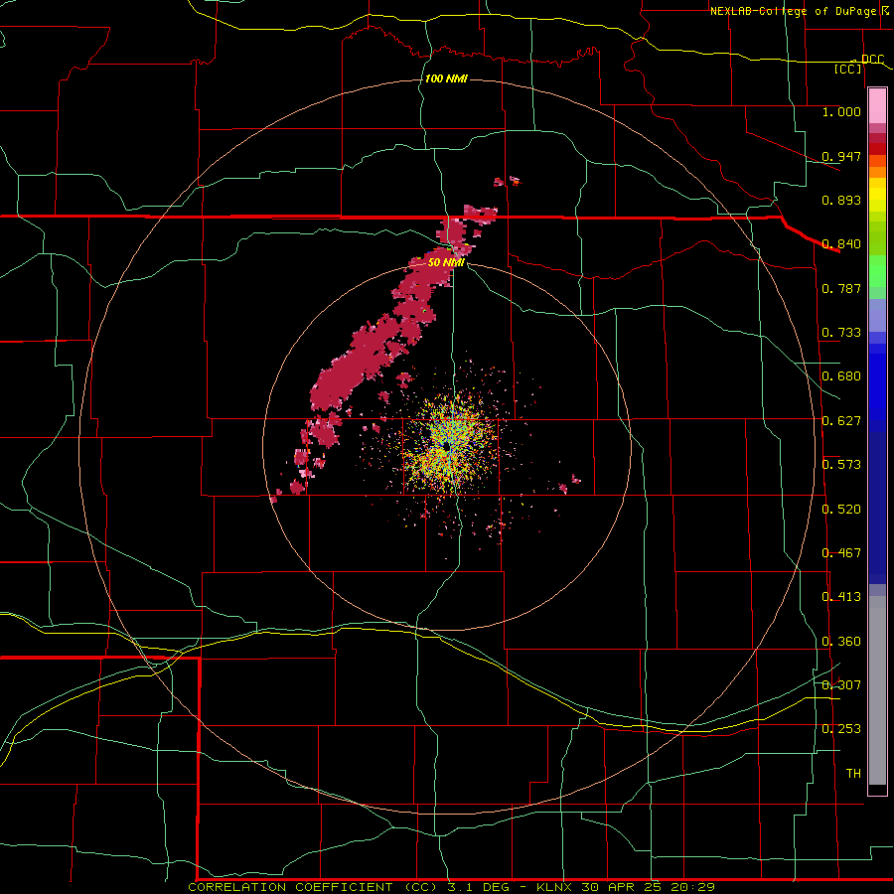The width and height of the screenshot is (894, 894).
Task: Click the KLNX radar site identifier
Action: coord(555,887)
